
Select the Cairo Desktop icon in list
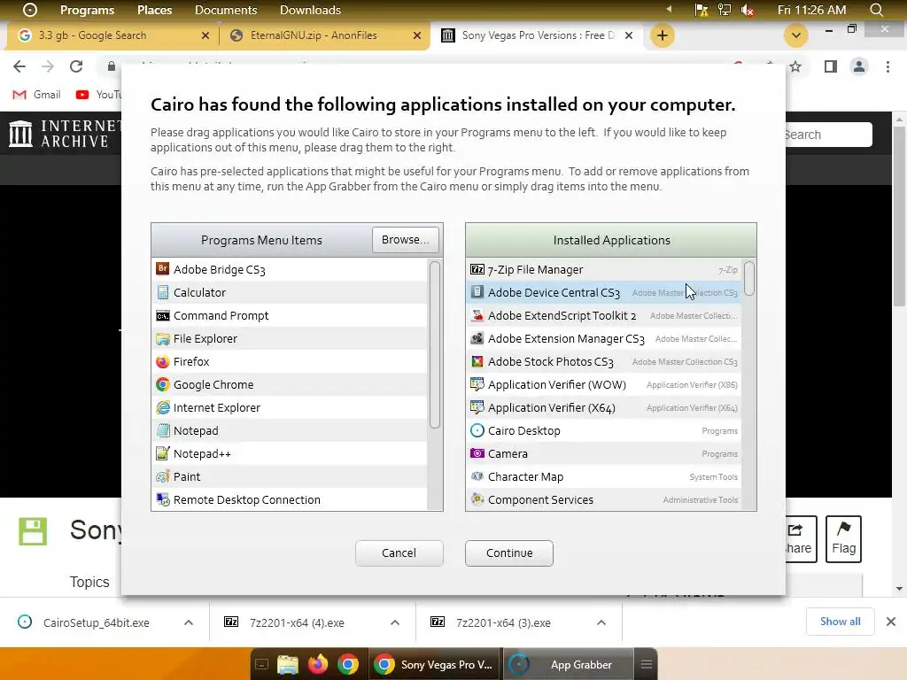(477, 431)
